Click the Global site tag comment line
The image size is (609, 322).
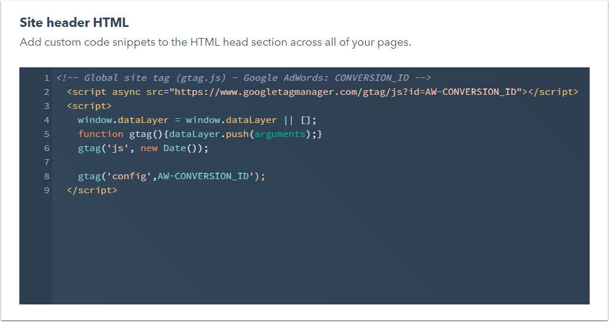(x=244, y=78)
